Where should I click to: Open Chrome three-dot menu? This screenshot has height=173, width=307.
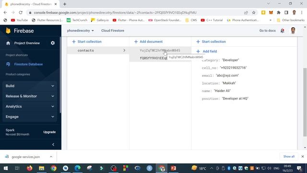pos(302,12)
